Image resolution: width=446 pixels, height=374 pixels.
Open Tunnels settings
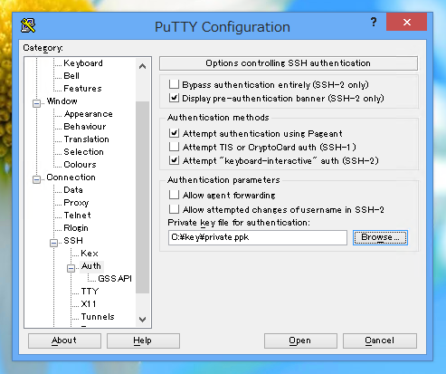98,317
